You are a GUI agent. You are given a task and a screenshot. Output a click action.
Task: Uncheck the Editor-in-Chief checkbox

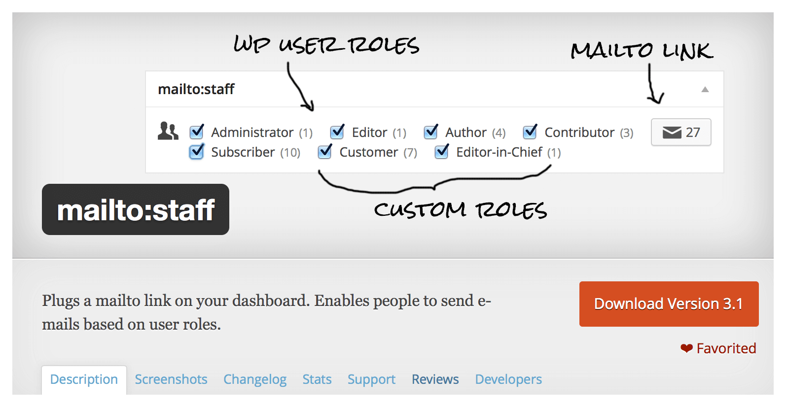coord(442,151)
